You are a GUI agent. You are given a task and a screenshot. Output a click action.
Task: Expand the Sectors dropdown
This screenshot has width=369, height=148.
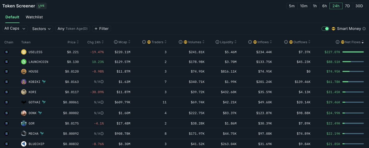click(42, 28)
